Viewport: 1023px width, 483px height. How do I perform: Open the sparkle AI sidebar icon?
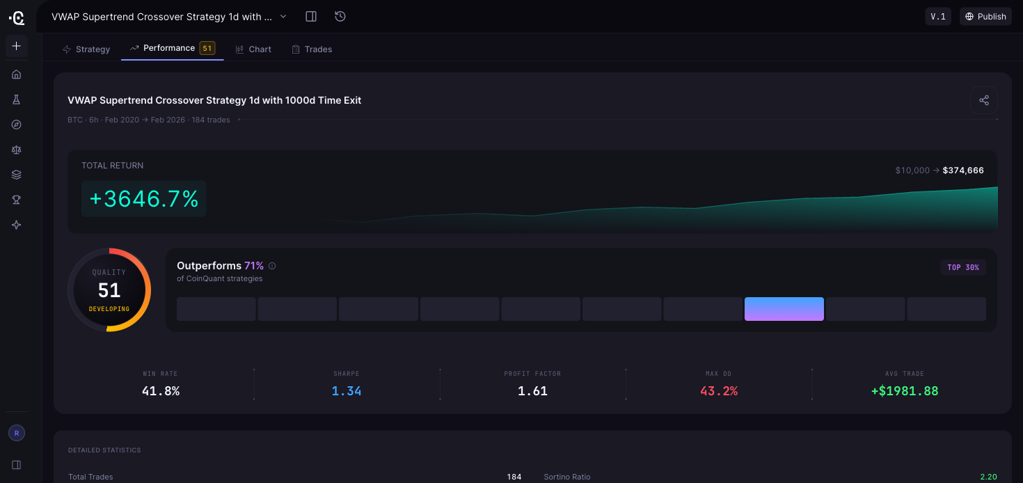pyautogui.click(x=17, y=225)
